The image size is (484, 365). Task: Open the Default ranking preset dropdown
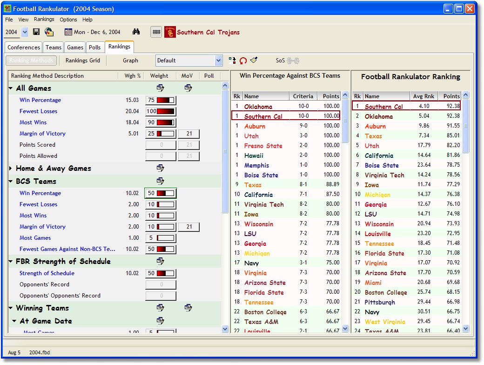(x=218, y=61)
